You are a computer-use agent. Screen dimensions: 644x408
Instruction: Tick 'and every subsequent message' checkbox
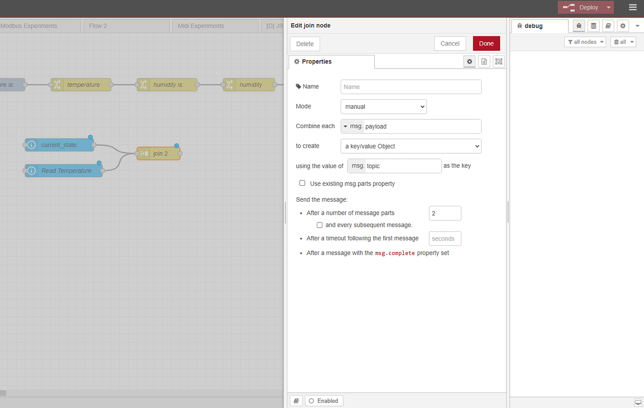click(320, 225)
